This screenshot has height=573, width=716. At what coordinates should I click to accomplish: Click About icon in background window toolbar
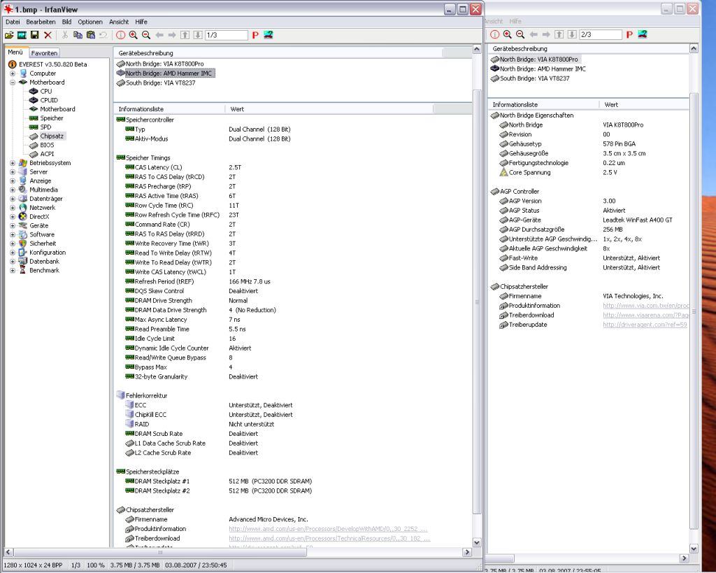[643, 34]
